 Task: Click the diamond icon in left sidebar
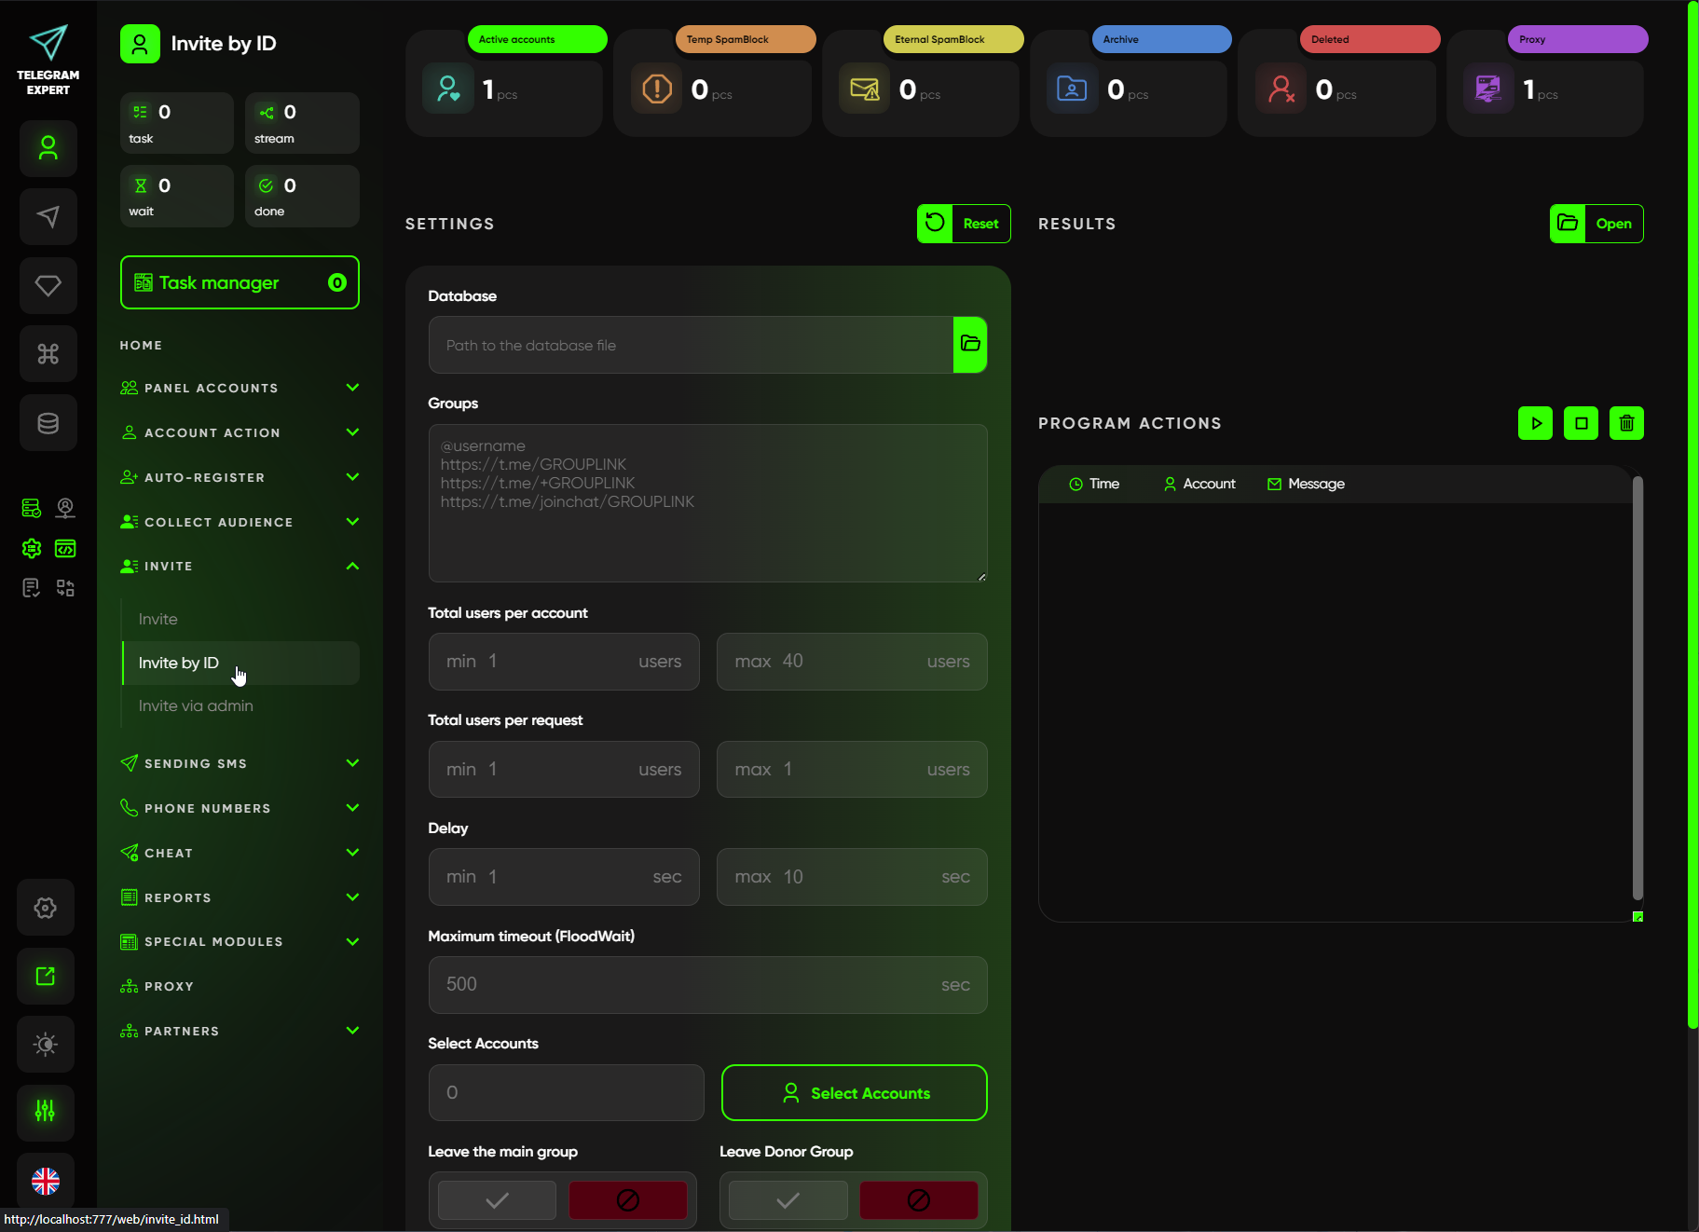(48, 285)
